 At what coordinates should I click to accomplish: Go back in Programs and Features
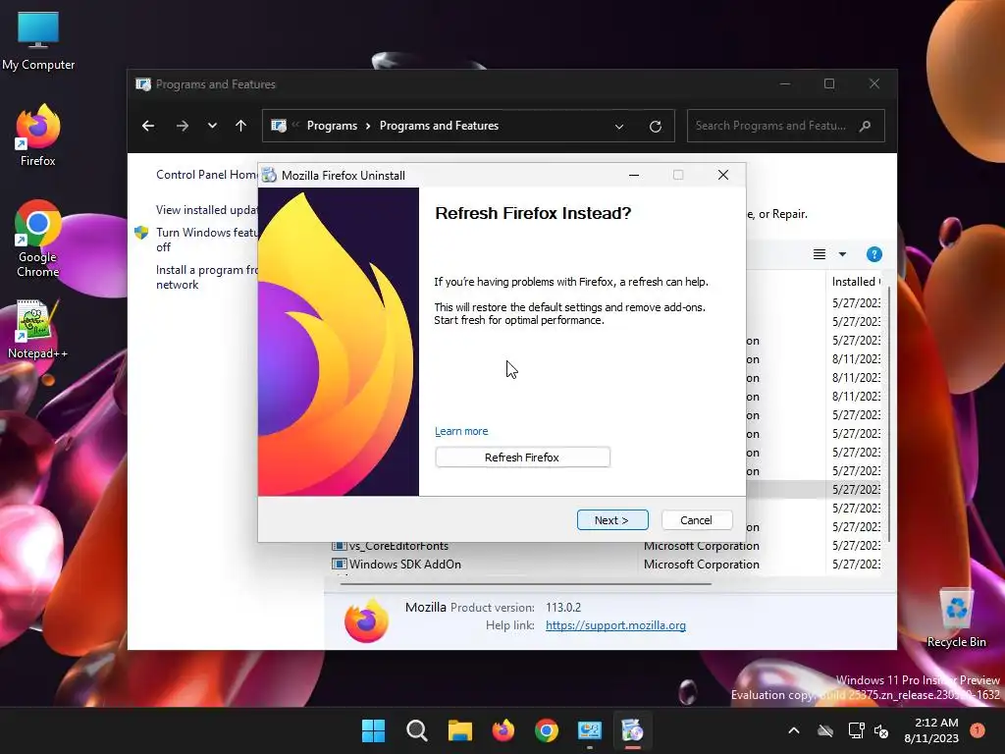pos(148,126)
